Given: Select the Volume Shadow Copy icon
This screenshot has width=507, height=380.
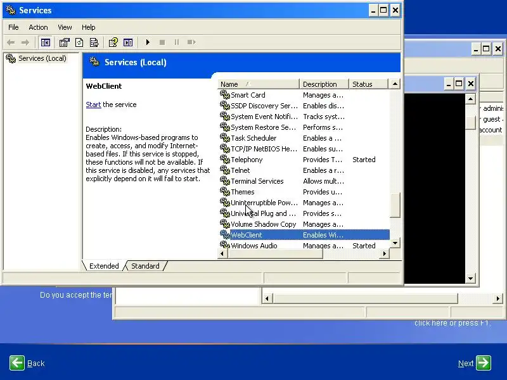Looking at the screenshot, I should click(x=225, y=224).
